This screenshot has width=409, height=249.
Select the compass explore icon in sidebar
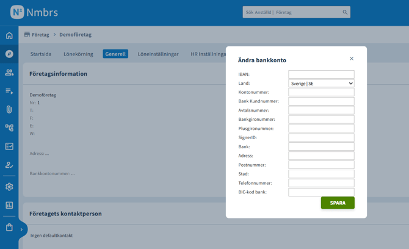pos(9,54)
